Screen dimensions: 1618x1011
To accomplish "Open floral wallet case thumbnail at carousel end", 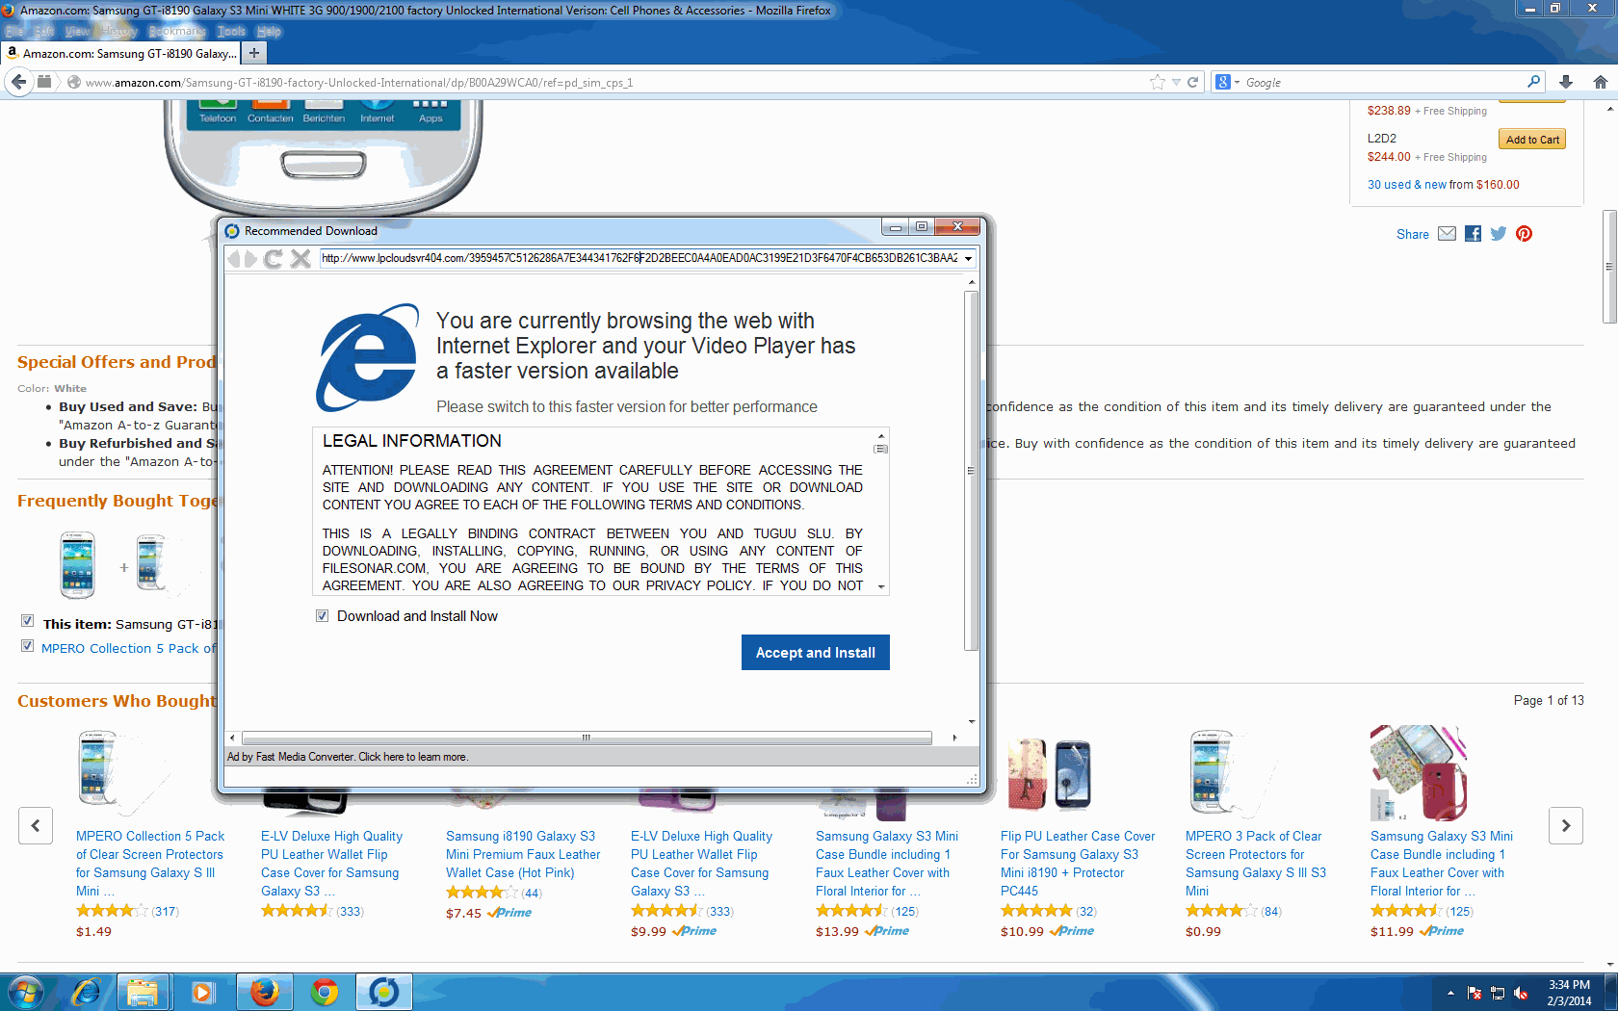I will click(1419, 773).
